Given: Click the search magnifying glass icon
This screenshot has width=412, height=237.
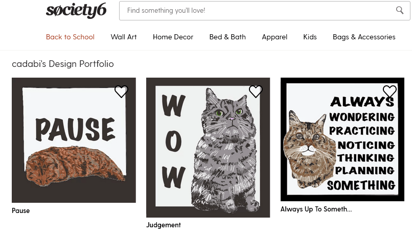Looking at the screenshot, I should [x=400, y=10].
